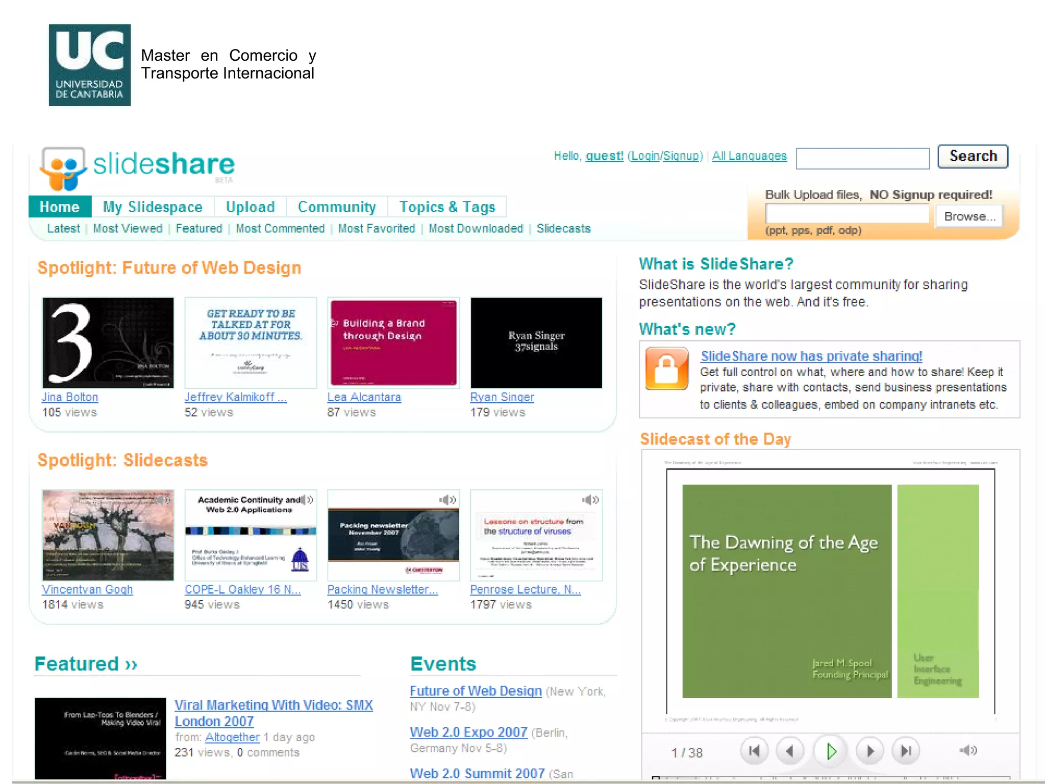Click the slidecast progress bar
The width and height of the screenshot is (1045, 784).
coord(830,778)
